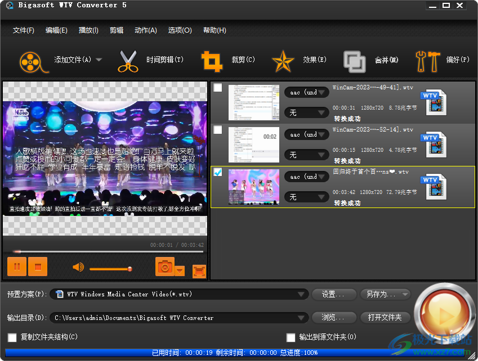Image resolution: width=478 pixels, height=361 pixels.
Task: Enable output to source folder
Action: (x=291, y=338)
